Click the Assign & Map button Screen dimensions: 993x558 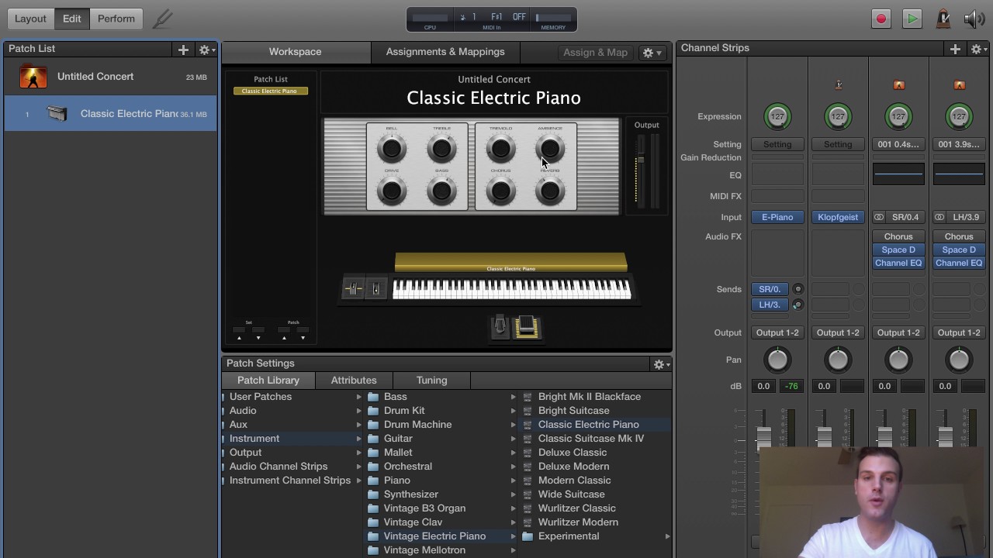click(x=595, y=52)
